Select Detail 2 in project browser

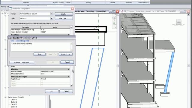tap(14, 104)
